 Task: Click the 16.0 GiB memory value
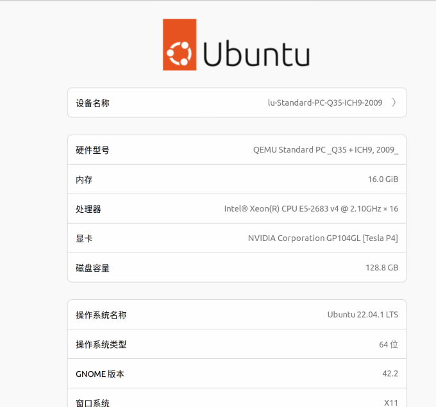click(383, 179)
